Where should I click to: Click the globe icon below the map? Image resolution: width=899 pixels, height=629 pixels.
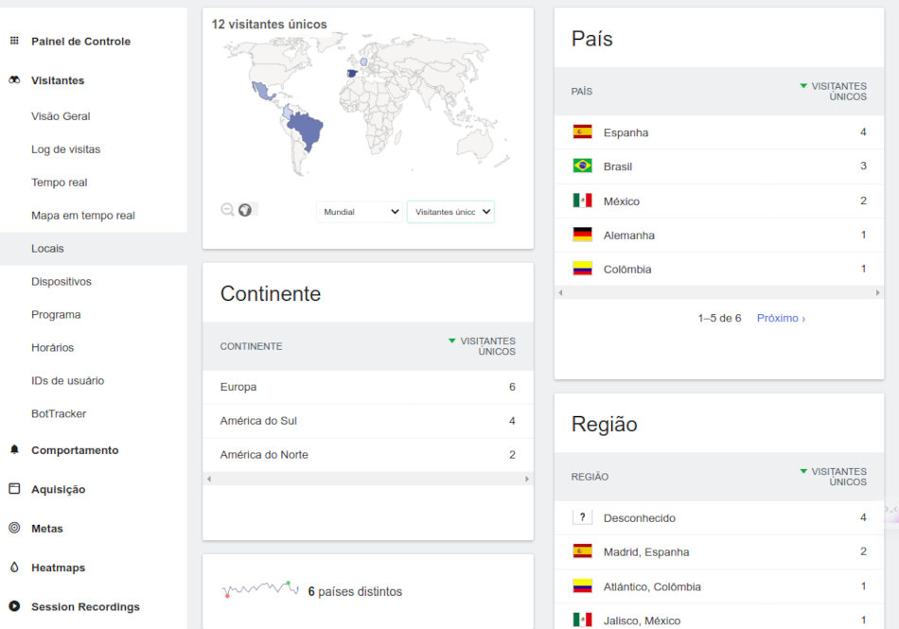[245, 210]
